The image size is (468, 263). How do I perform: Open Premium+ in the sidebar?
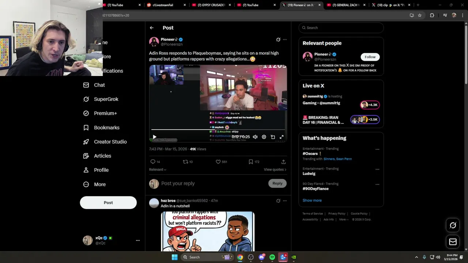click(x=100, y=113)
